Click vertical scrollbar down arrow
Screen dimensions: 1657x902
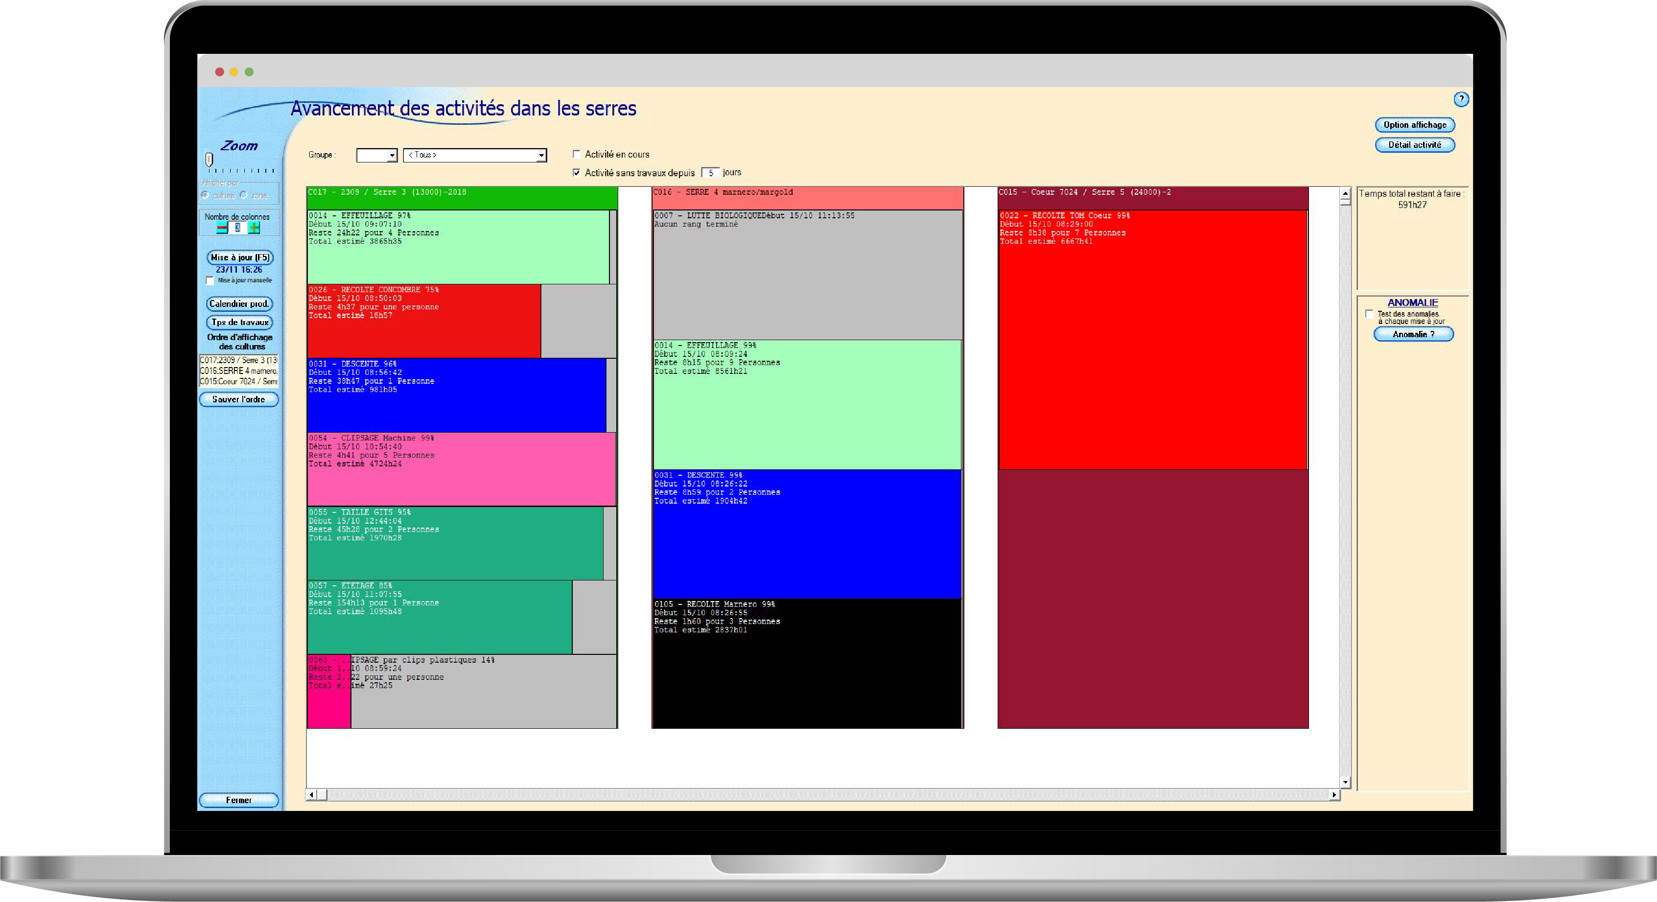[x=1345, y=783]
